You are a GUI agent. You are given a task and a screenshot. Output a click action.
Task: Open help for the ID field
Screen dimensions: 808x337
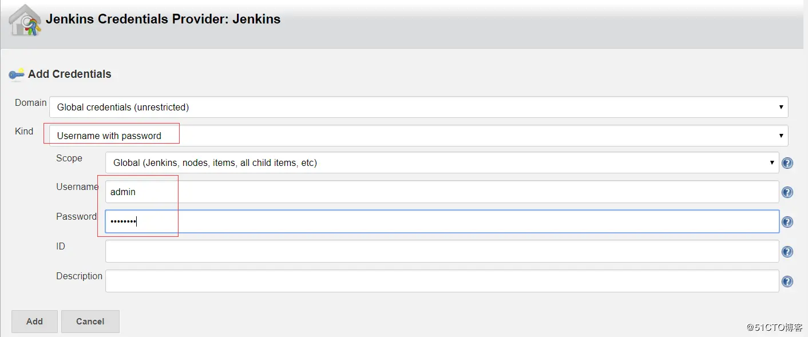pyautogui.click(x=787, y=252)
